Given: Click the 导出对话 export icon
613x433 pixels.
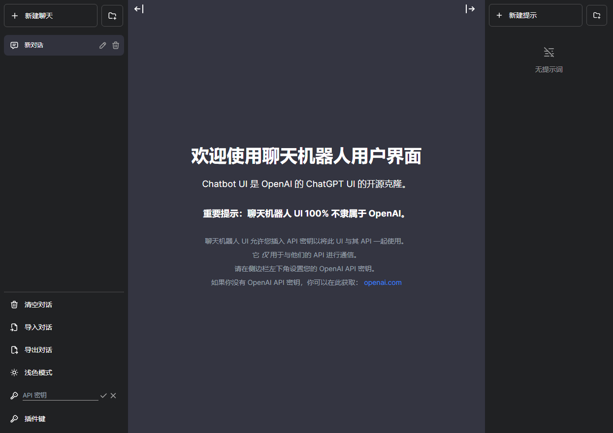Looking at the screenshot, I should point(14,349).
